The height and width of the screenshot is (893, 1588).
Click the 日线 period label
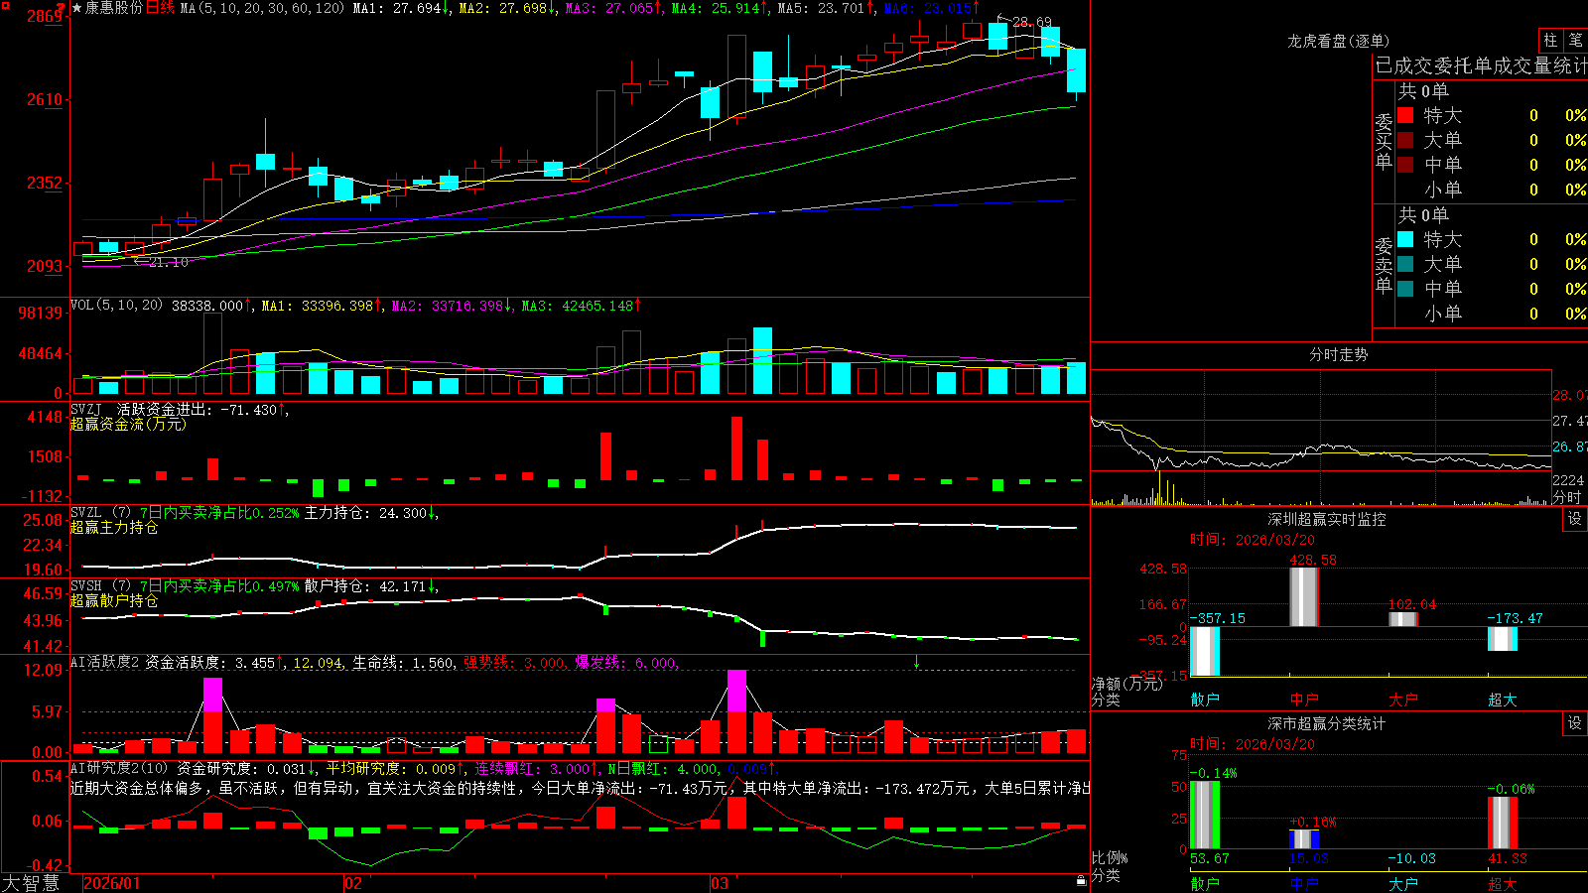[160, 8]
